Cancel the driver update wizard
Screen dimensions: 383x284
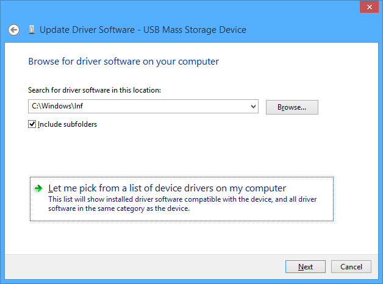pos(351,267)
